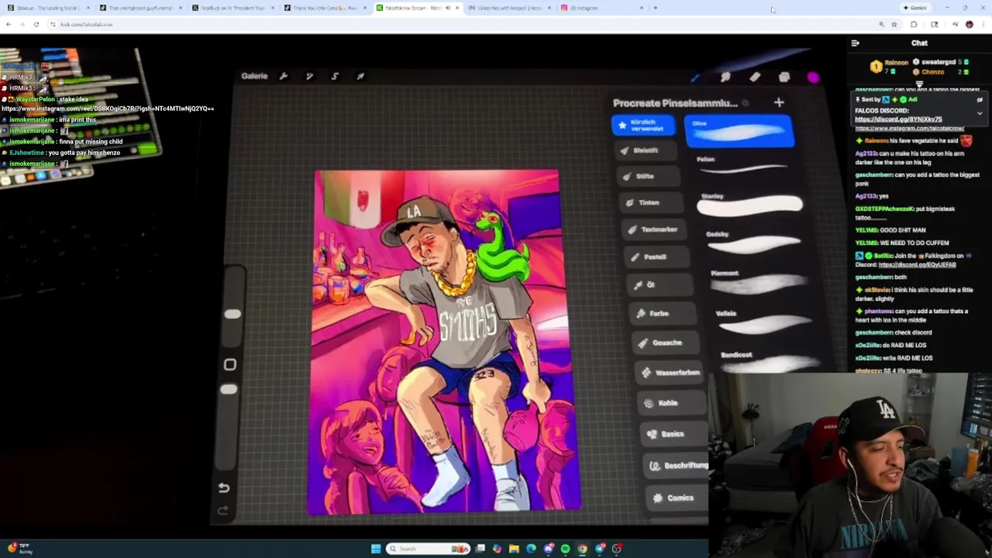Switch to the Thank You John Cena tab
The width and height of the screenshot is (992, 558).
(x=325, y=8)
